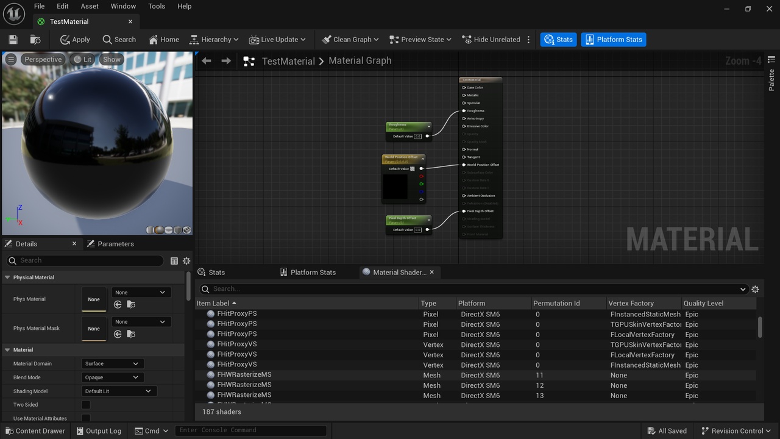Image resolution: width=780 pixels, height=439 pixels.
Task: Set preview mesh to sphere
Action: (x=159, y=230)
